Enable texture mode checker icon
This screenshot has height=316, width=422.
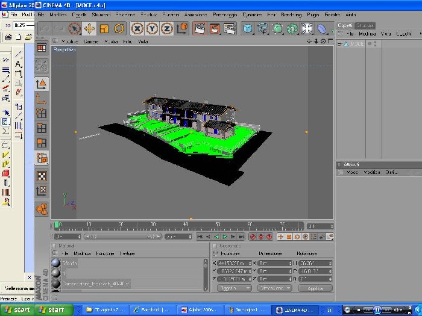(x=42, y=176)
